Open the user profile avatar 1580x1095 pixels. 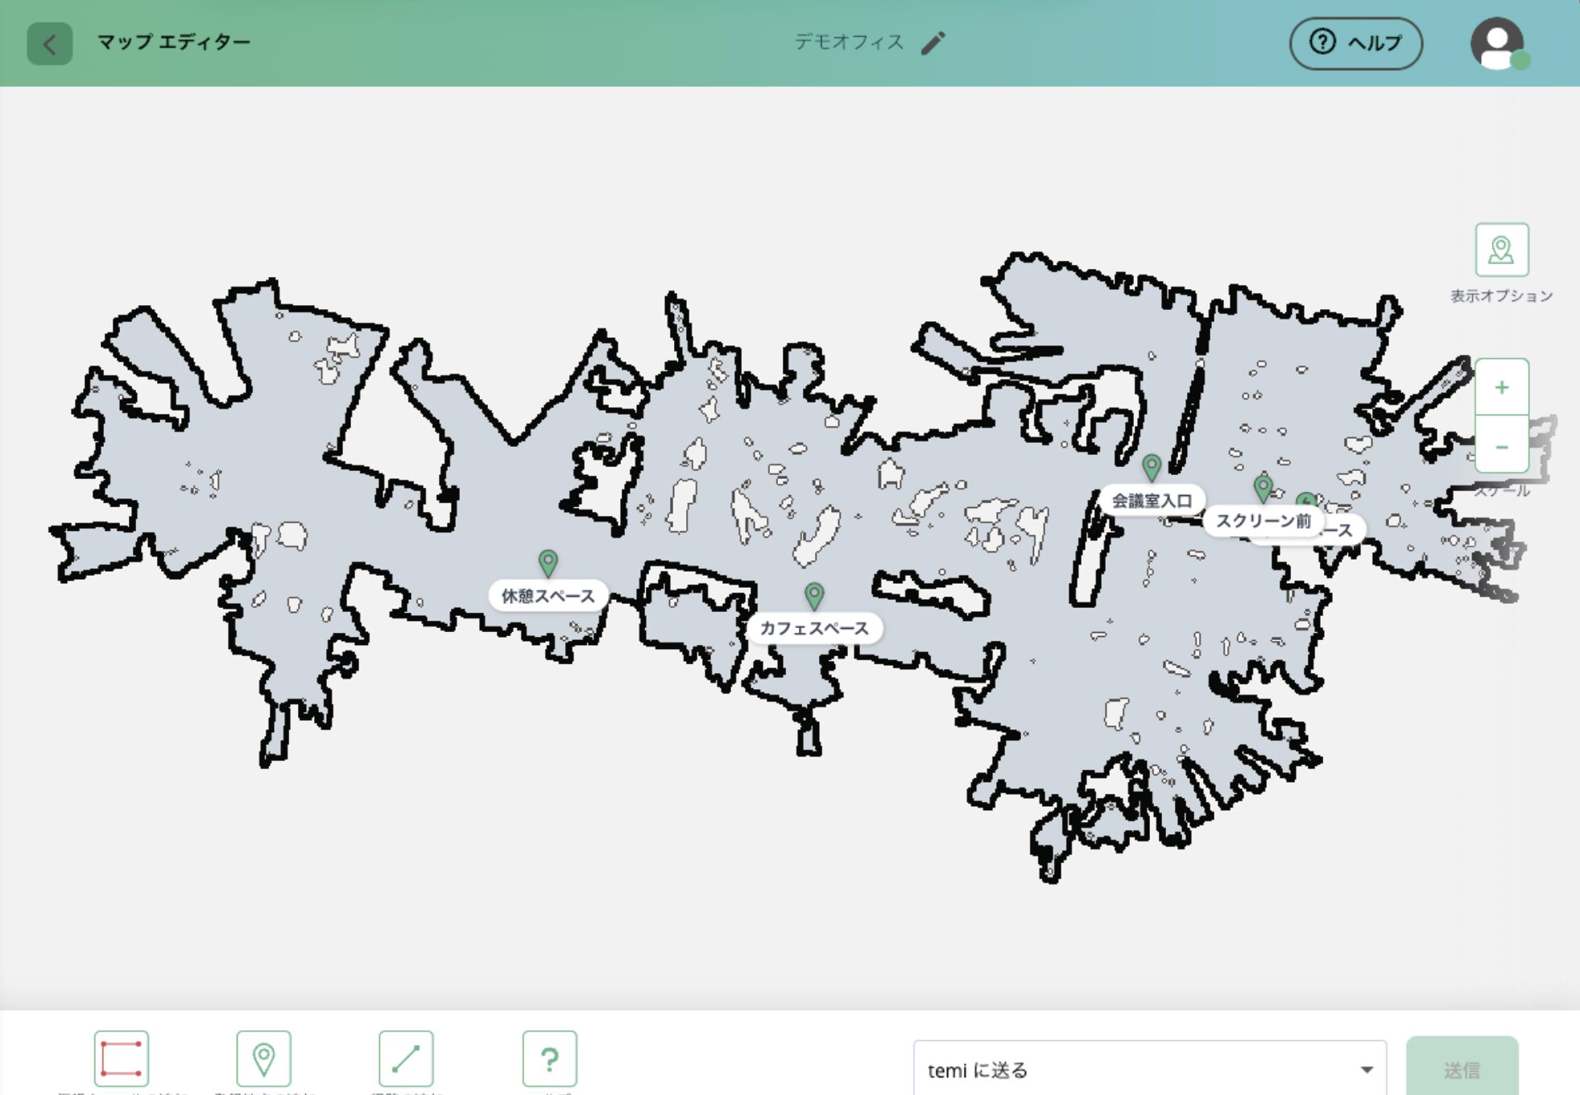tap(1497, 43)
